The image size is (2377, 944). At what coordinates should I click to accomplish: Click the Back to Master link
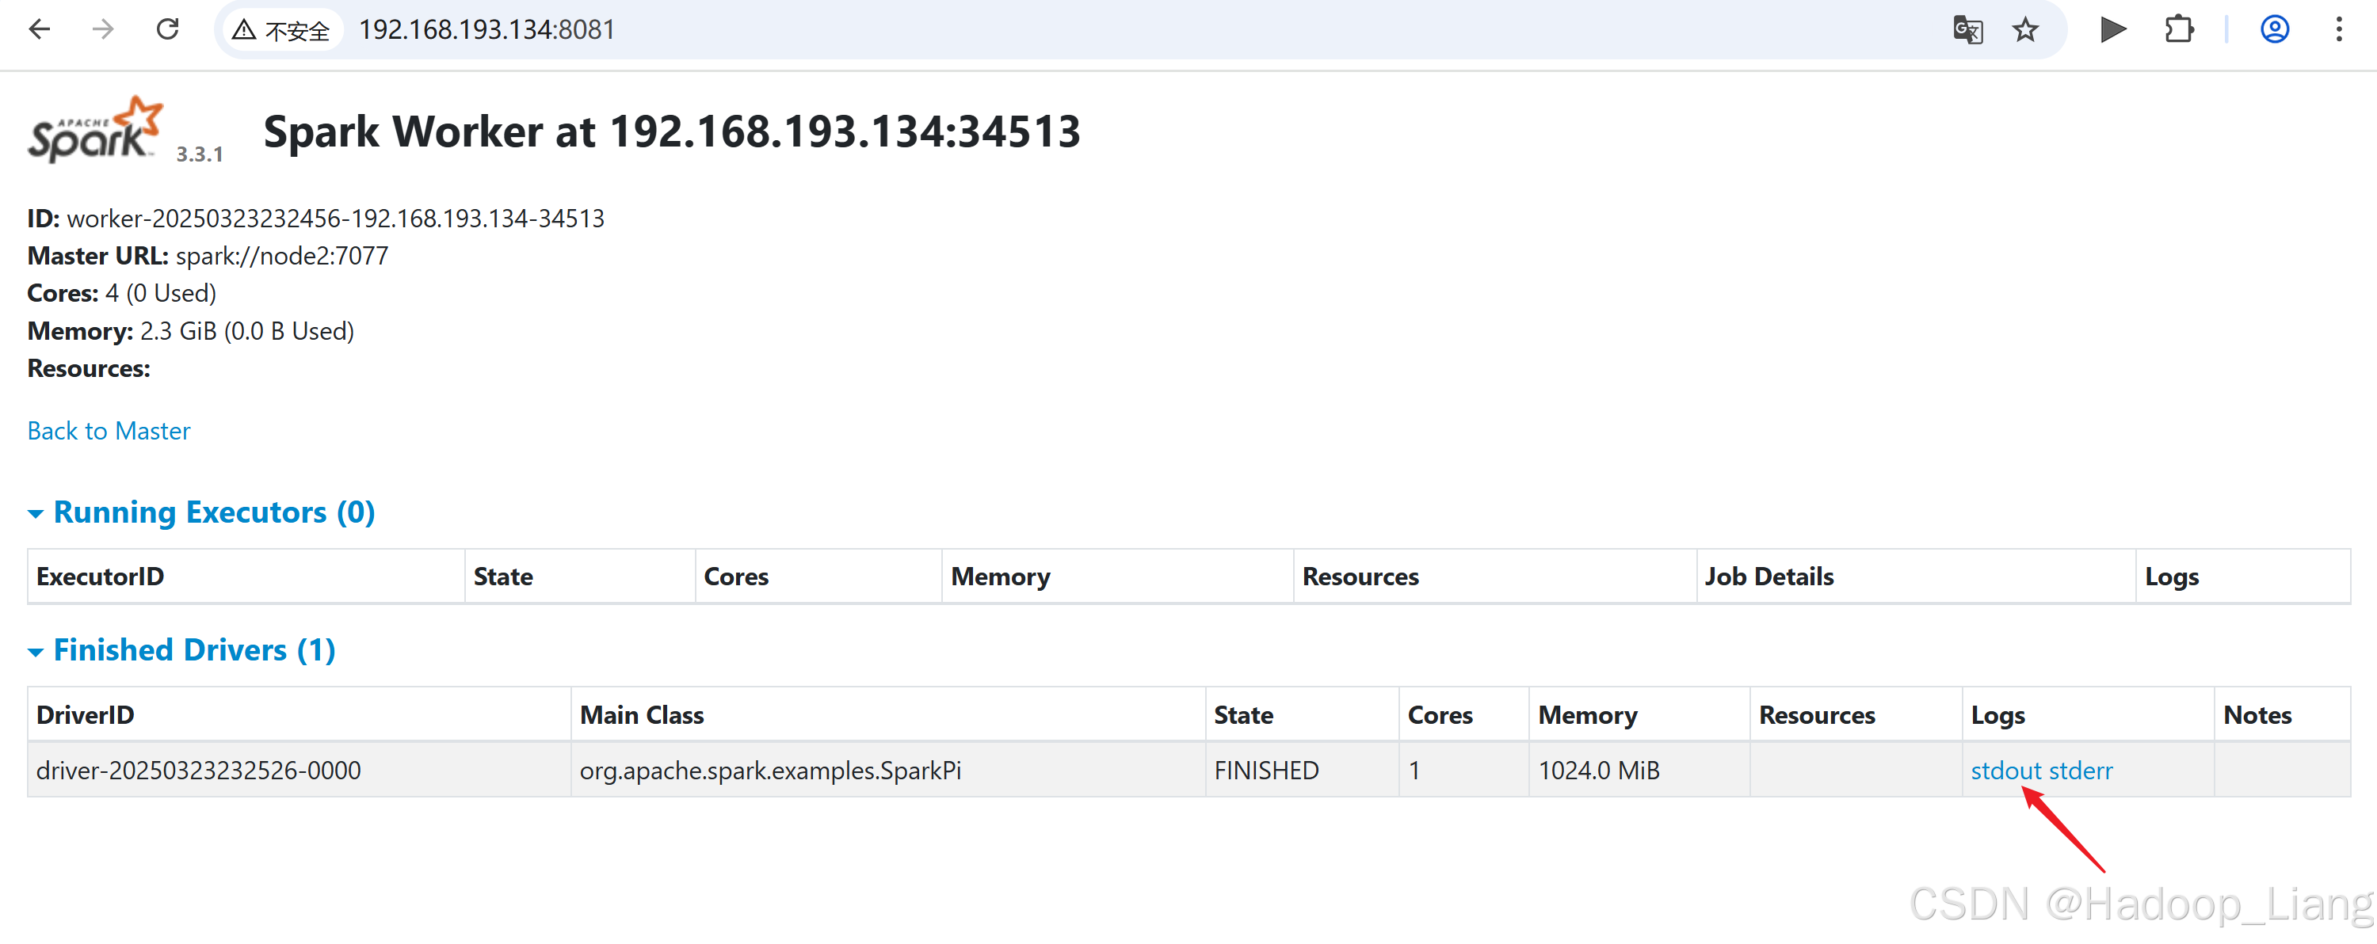point(109,431)
